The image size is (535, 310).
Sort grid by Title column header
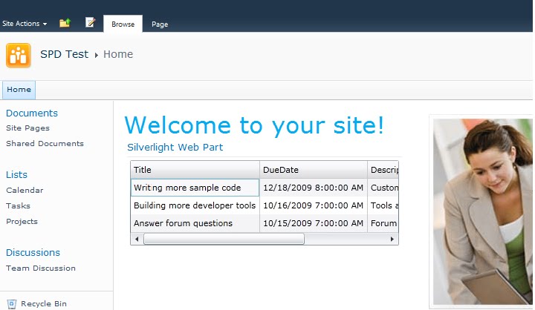[x=195, y=170]
